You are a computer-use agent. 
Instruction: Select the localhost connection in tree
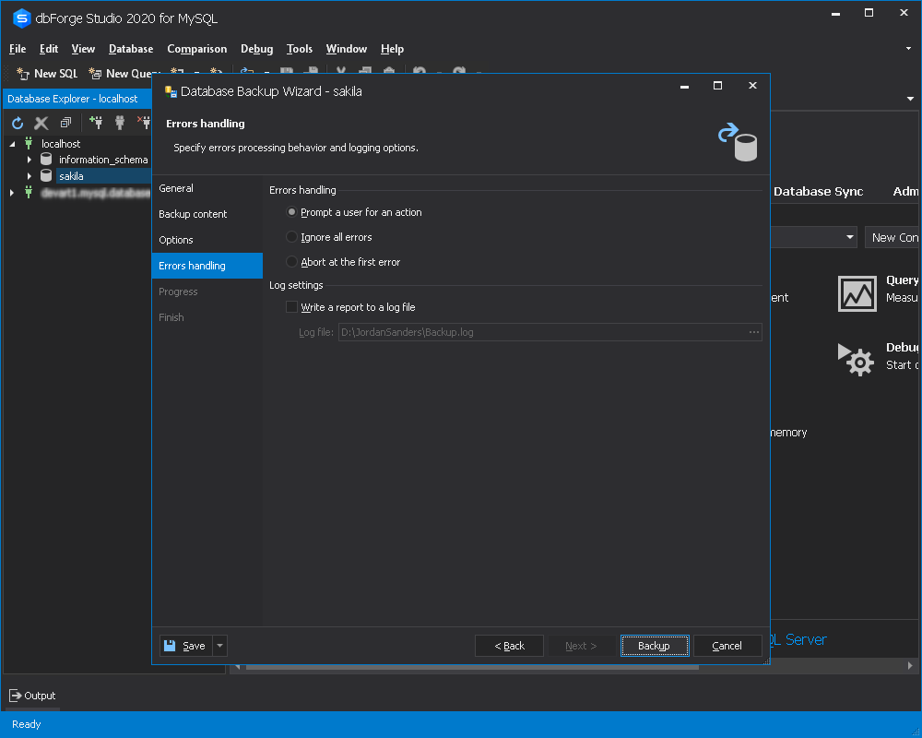coord(61,144)
